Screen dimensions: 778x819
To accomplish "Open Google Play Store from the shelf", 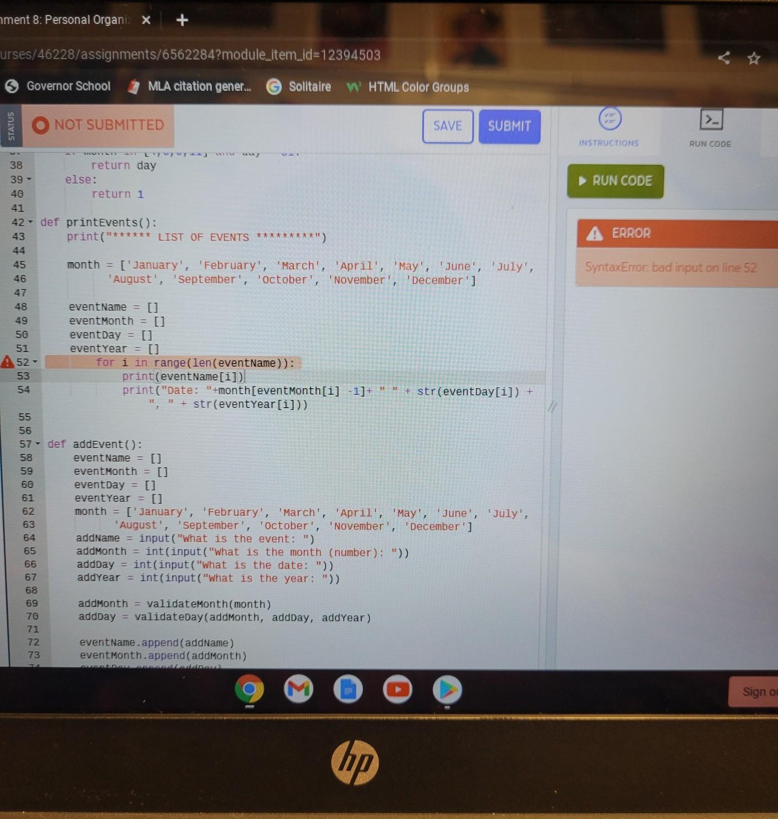I will point(447,689).
